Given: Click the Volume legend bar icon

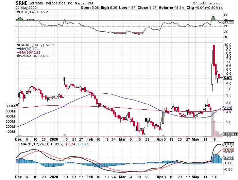Looking at the screenshot, I should coord(18,56).
